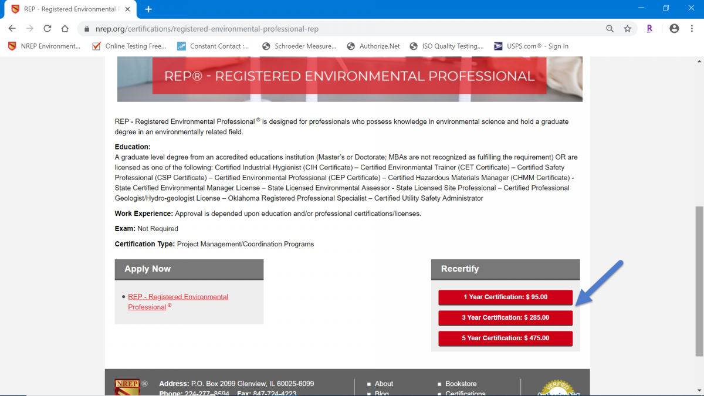Image resolution: width=704 pixels, height=396 pixels.
Task: Click the browser forward arrow
Action: coord(30,28)
